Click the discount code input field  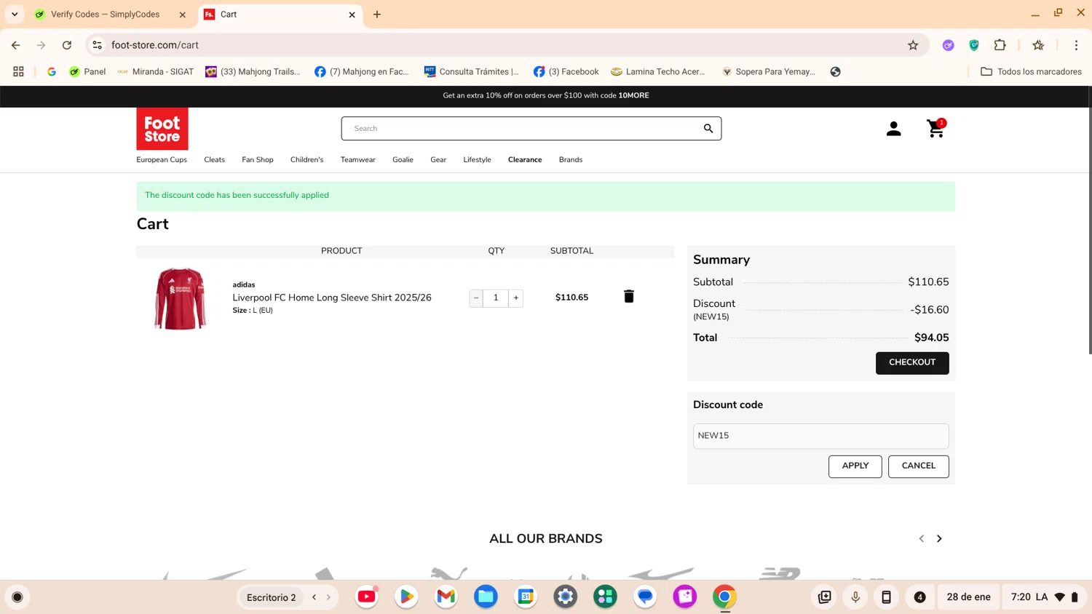820,436
